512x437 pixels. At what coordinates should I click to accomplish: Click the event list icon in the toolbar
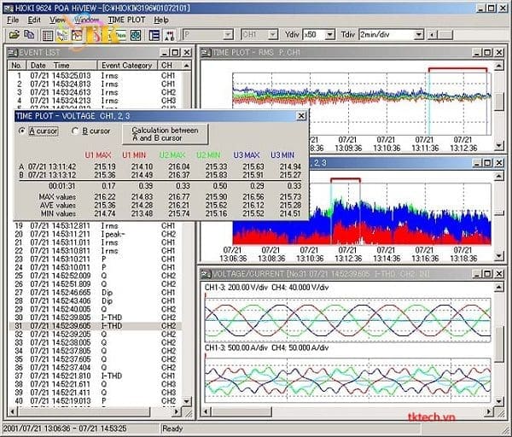(48, 35)
